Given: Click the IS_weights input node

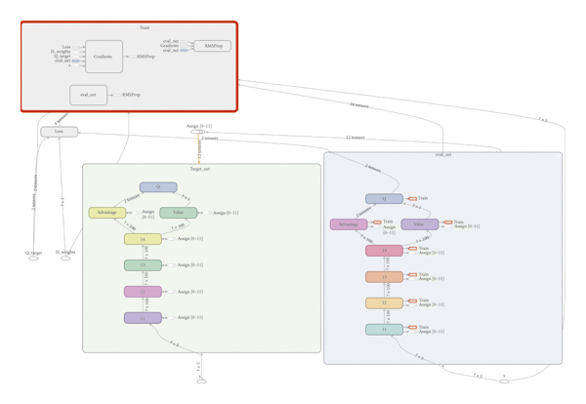Looking at the screenshot, I should click(x=65, y=259).
